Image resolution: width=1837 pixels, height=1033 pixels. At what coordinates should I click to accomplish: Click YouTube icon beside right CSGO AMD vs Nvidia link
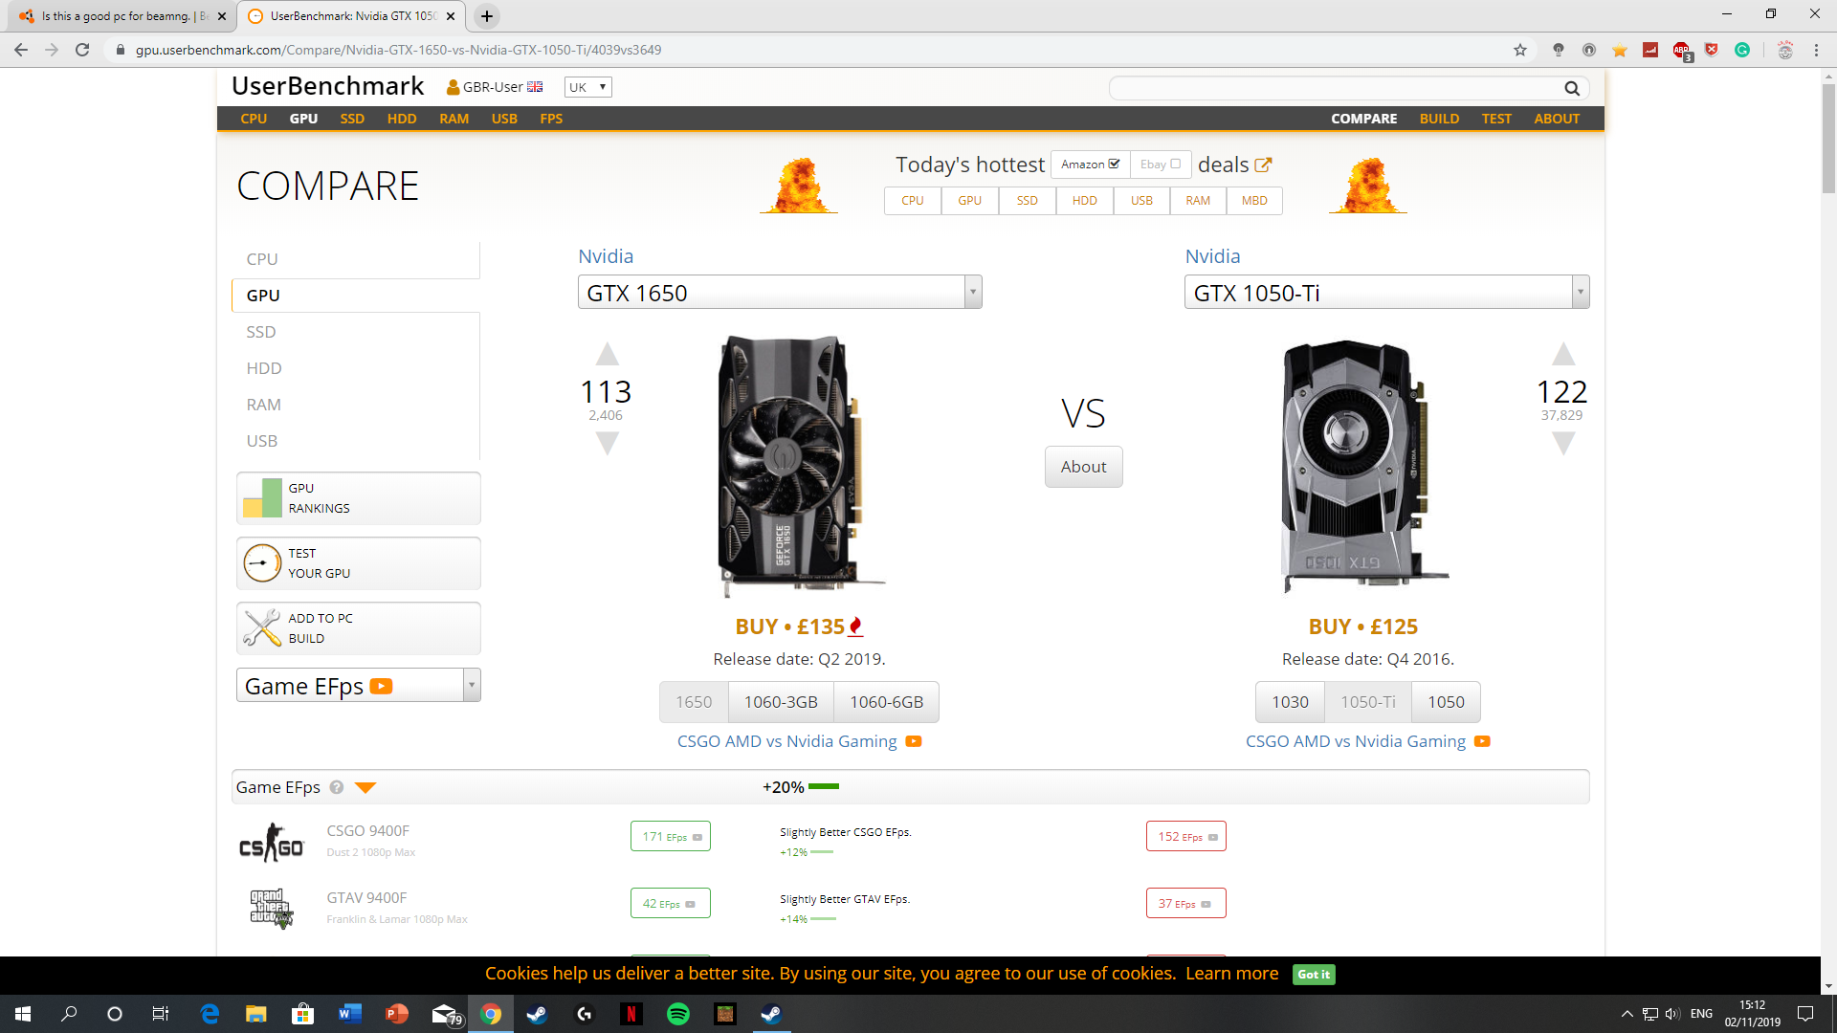coord(1482,741)
